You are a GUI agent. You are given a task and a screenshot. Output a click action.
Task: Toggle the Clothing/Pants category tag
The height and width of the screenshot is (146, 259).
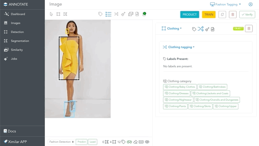coord(175,106)
